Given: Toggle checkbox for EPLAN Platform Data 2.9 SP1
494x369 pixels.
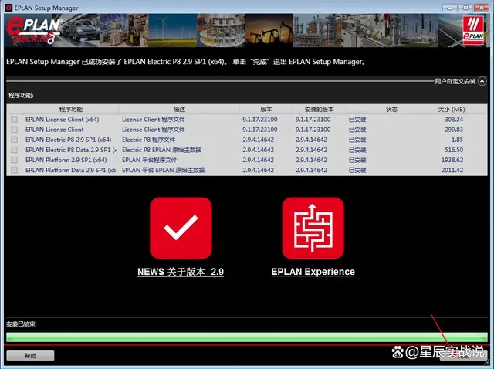Looking at the screenshot, I should 14,170.
